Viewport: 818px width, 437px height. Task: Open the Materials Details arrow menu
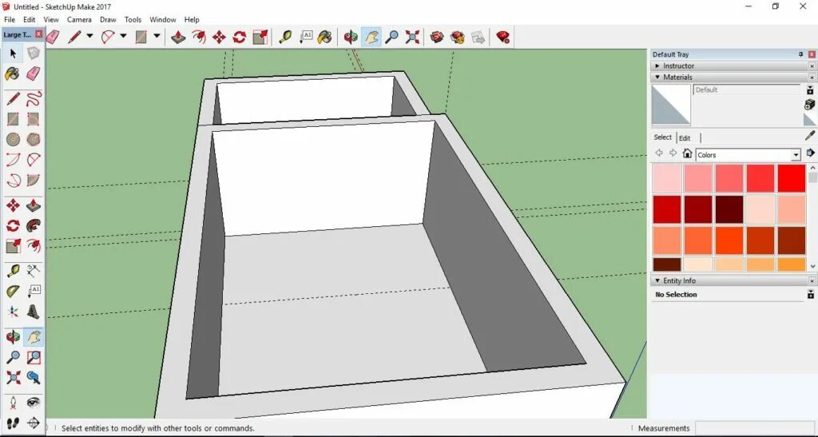click(x=810, y=153)
